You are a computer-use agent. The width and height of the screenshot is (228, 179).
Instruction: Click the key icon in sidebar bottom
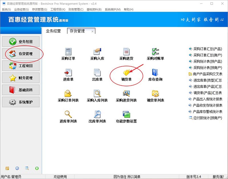[x=7, y=168]
